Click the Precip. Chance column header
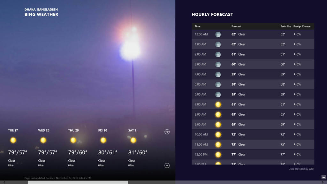The width and height of the screenshot is (327, 184). point(302,26)
